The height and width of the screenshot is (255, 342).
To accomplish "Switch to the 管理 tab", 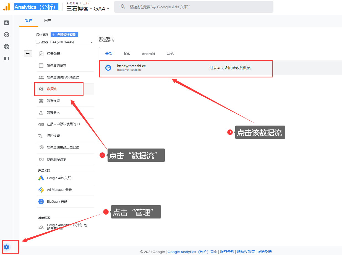I will [x=29, y=20].
